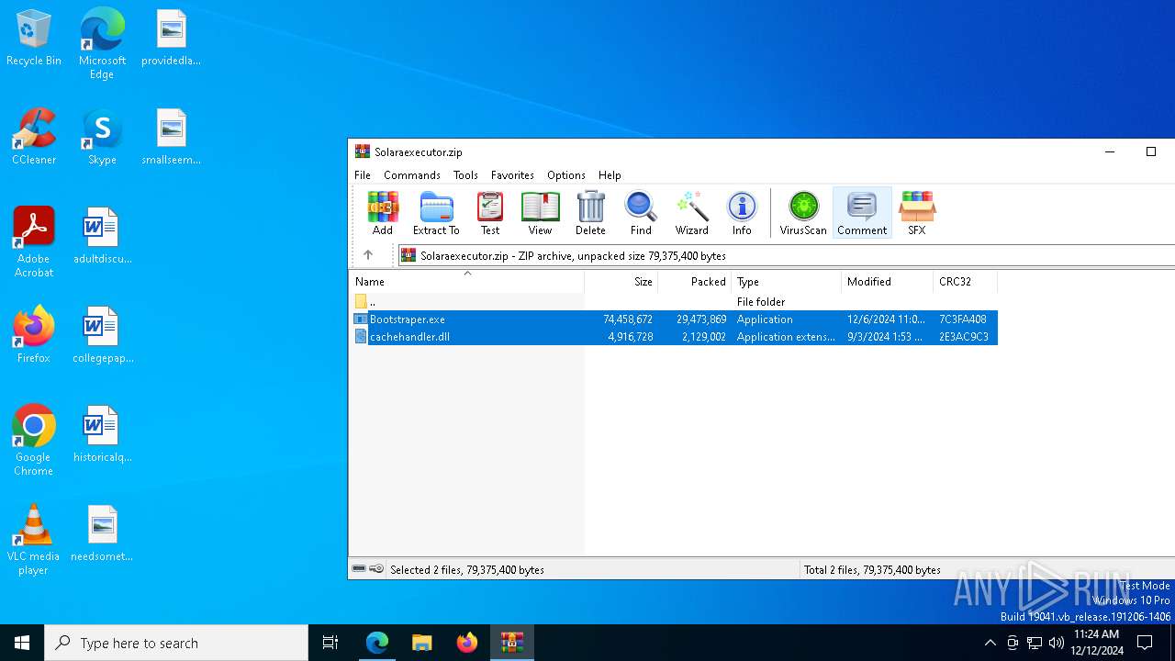Sort by the Size column header

621,282
